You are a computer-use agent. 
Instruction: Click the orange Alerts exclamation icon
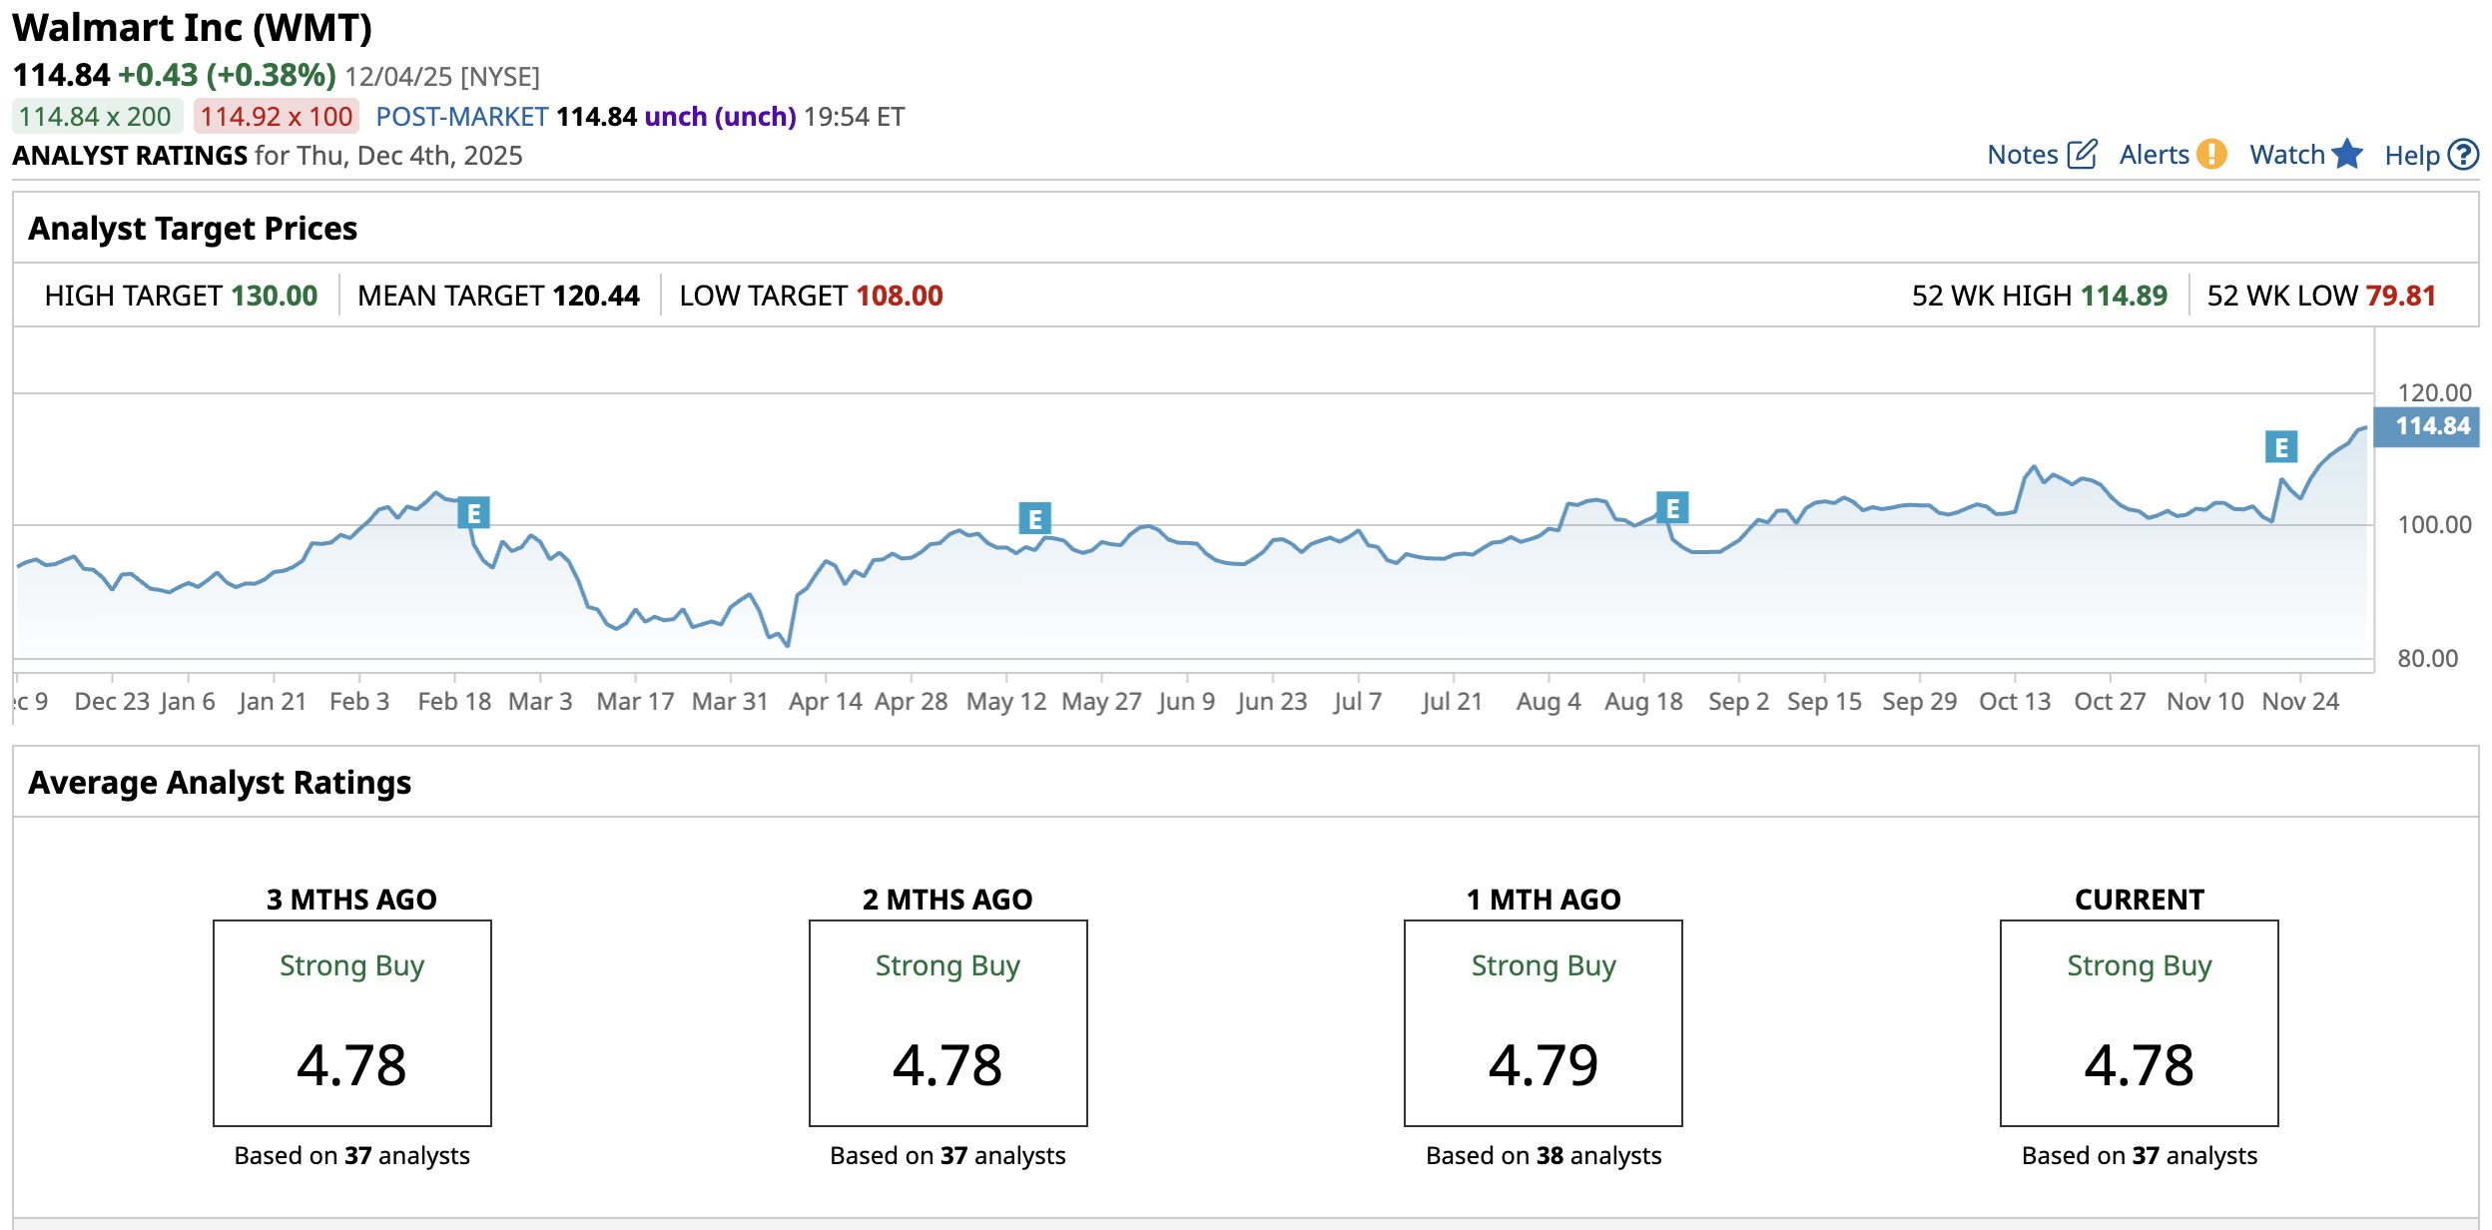[x=2212, y=155]
